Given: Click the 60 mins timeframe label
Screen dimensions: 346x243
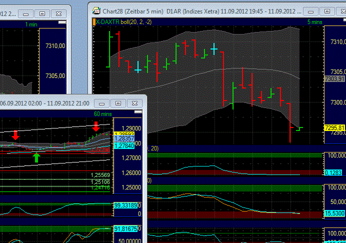Looking at the screenshot, I should 103,114.
